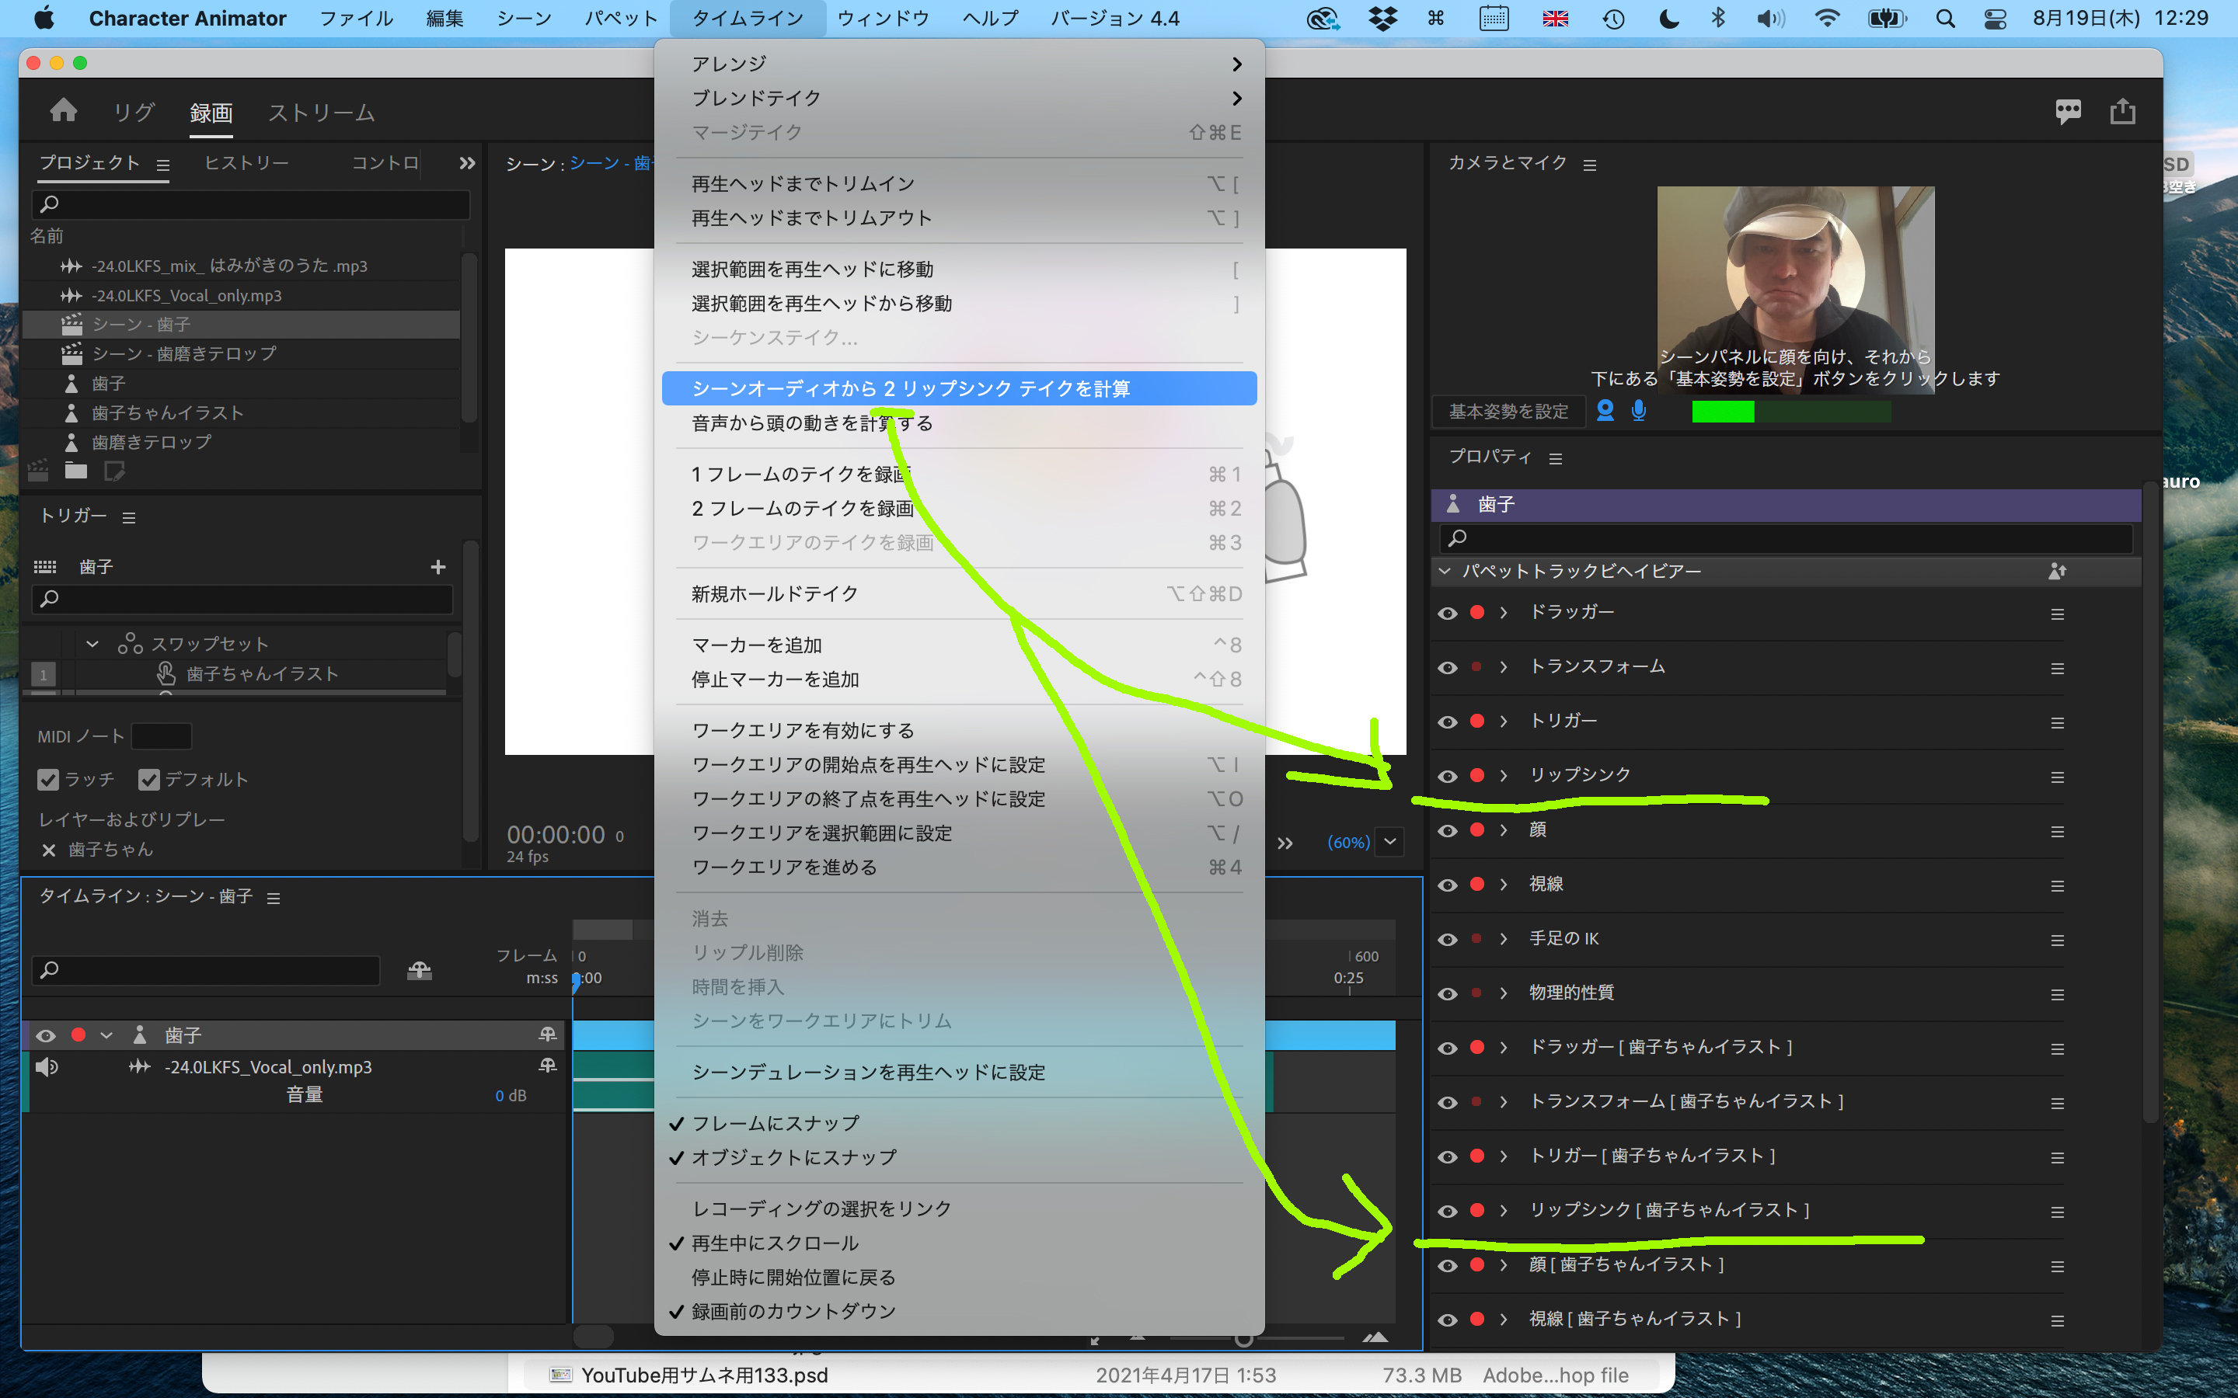Click the microphone icon in カメラとマイク panel

pyautogui.click(x=1639, y=412)
